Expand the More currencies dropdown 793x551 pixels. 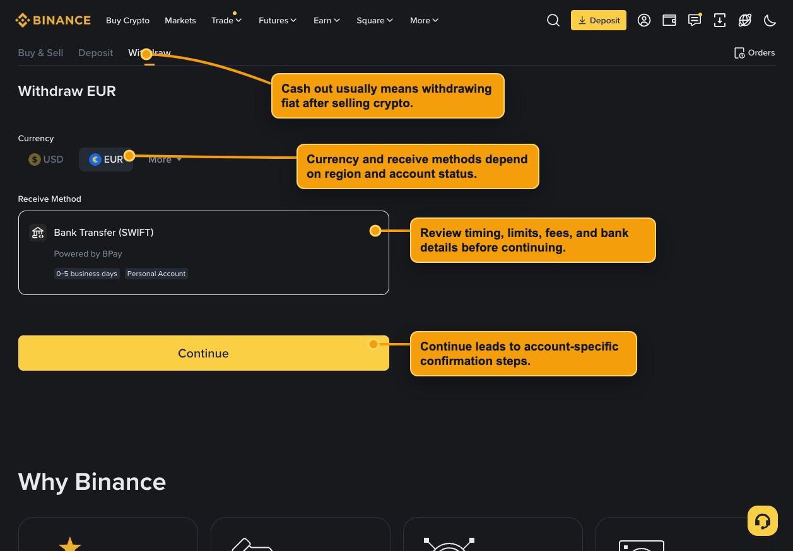point(165,159)
